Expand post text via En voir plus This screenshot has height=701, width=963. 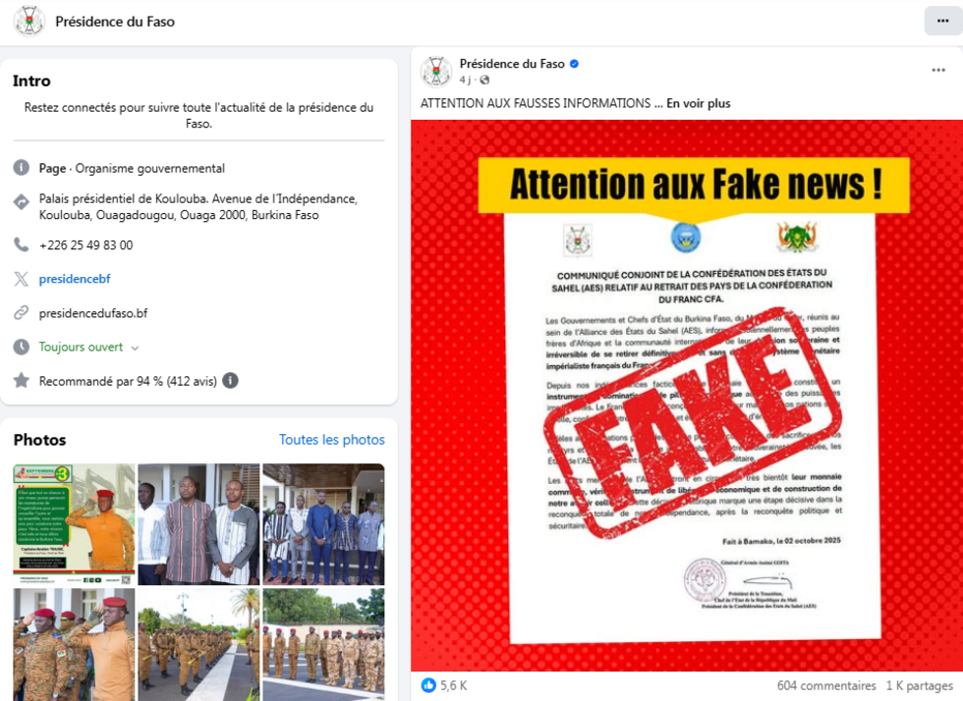click(x=699, y=103)
